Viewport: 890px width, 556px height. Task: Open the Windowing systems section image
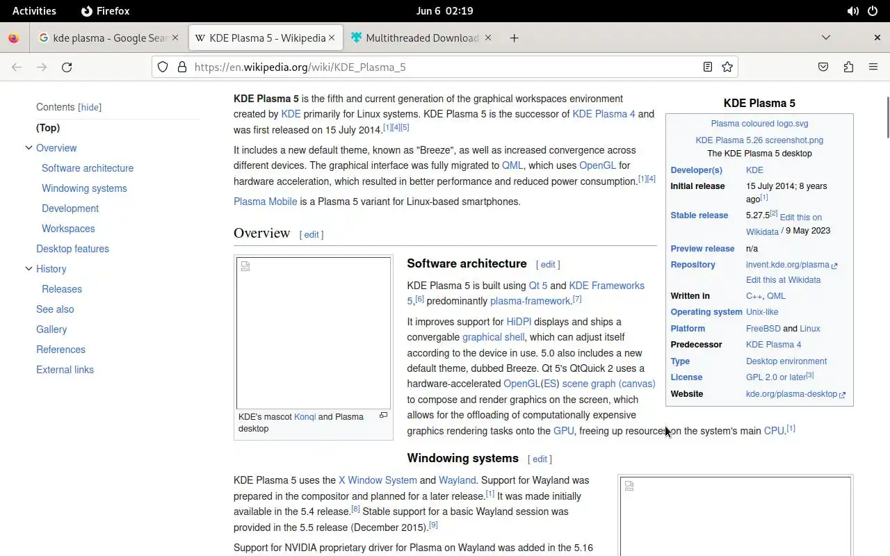tap(736, 516)
